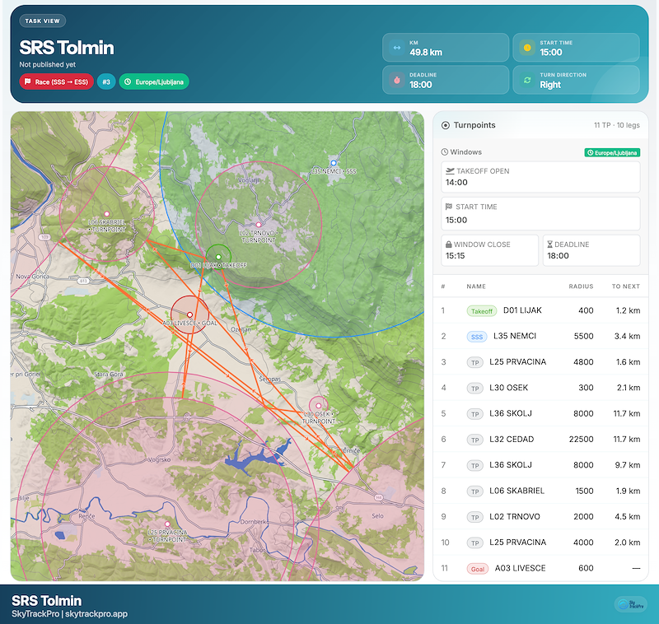The width and height of the screenshot is (659, 624).
Task: Click the L06 SKABRIEL turnpoint map marker
Action: 107,214
